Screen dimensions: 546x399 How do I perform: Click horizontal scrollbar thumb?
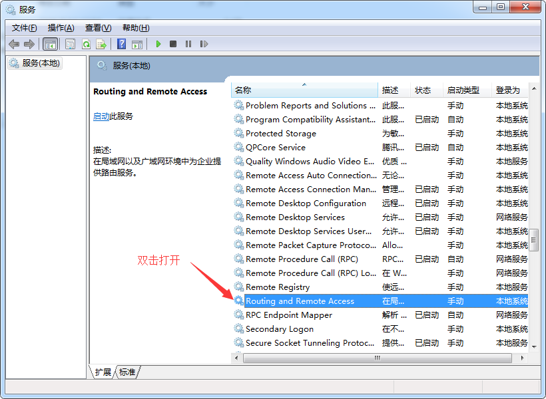378,358
